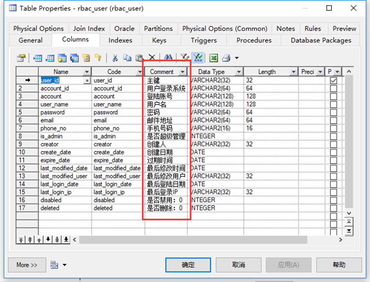
Task: Delete the selected row with X icon
Action: tap(152, 57)
